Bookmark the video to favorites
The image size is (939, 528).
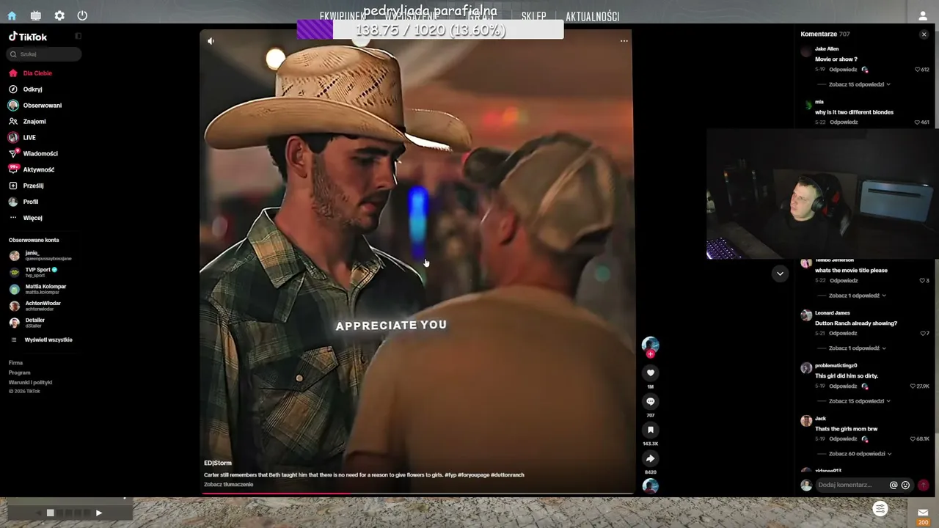coord(650,430)
